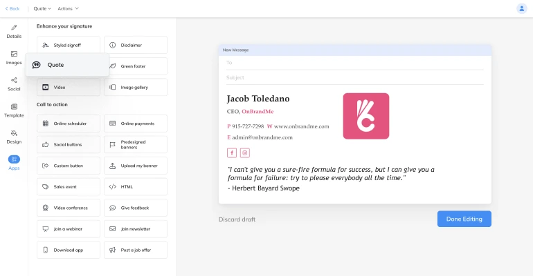Add Social buttons call to action
533x276 pixels.
coord(69,145)
